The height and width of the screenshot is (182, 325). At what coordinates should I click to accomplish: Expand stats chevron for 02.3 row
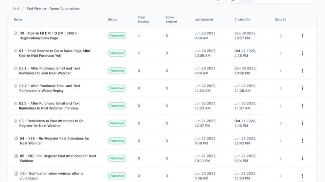[281, 106]
